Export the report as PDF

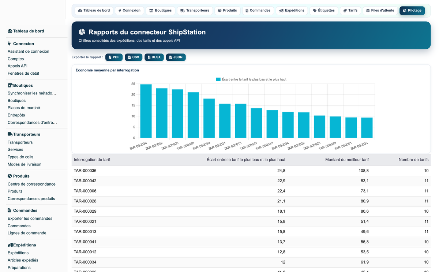114,57
